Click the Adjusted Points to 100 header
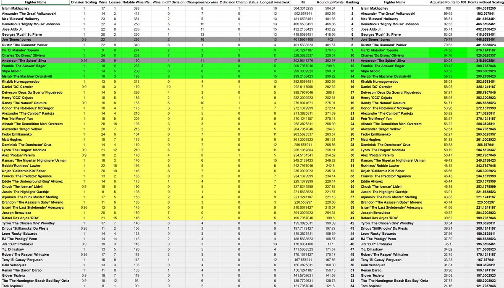504x288 pixels. pos(447,3)
